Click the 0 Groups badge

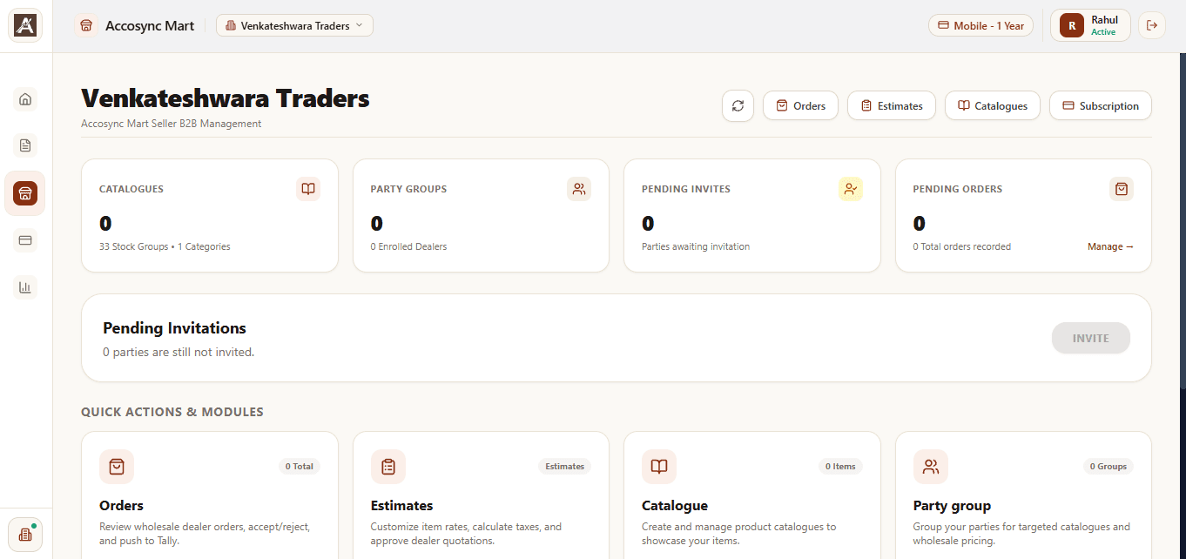click(x=1109, y=467)
